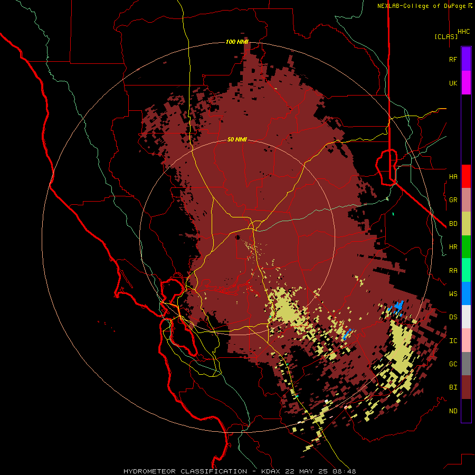The width and height of the screenshot is (475, 475).
Task: Click the GC gray legend swatch
Action: click(x=466, y=364)
